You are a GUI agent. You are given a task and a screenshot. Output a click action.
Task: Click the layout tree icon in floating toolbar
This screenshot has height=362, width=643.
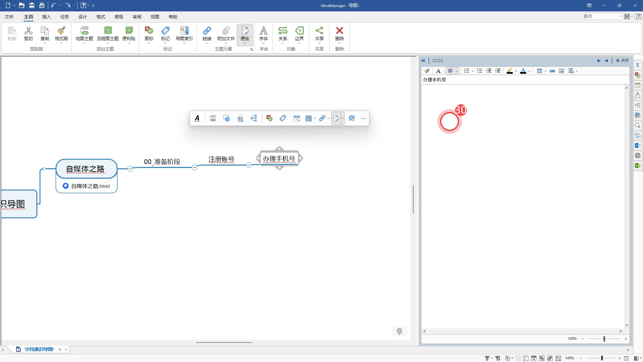coord(254,118)
